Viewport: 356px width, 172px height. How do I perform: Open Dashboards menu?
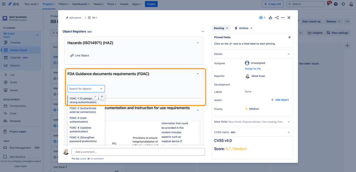pos(81,4)
